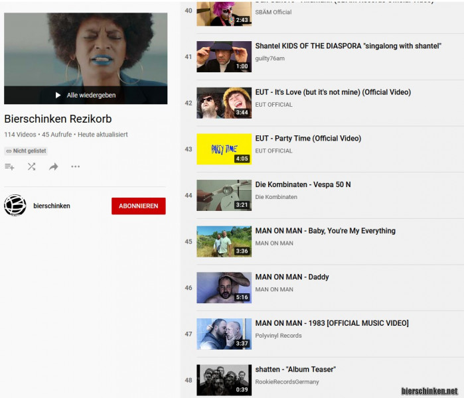
Task: Shuffle the Bierschinken Rezikorb playlist
Action: click(x=31, y=166)
